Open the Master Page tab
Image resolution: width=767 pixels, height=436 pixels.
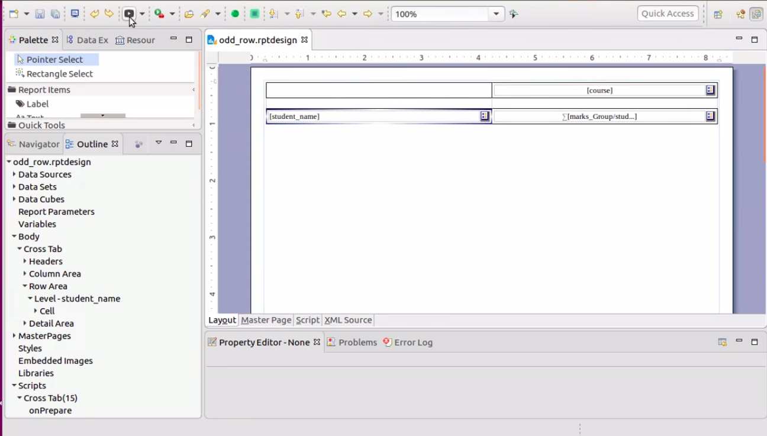point(266,320)
